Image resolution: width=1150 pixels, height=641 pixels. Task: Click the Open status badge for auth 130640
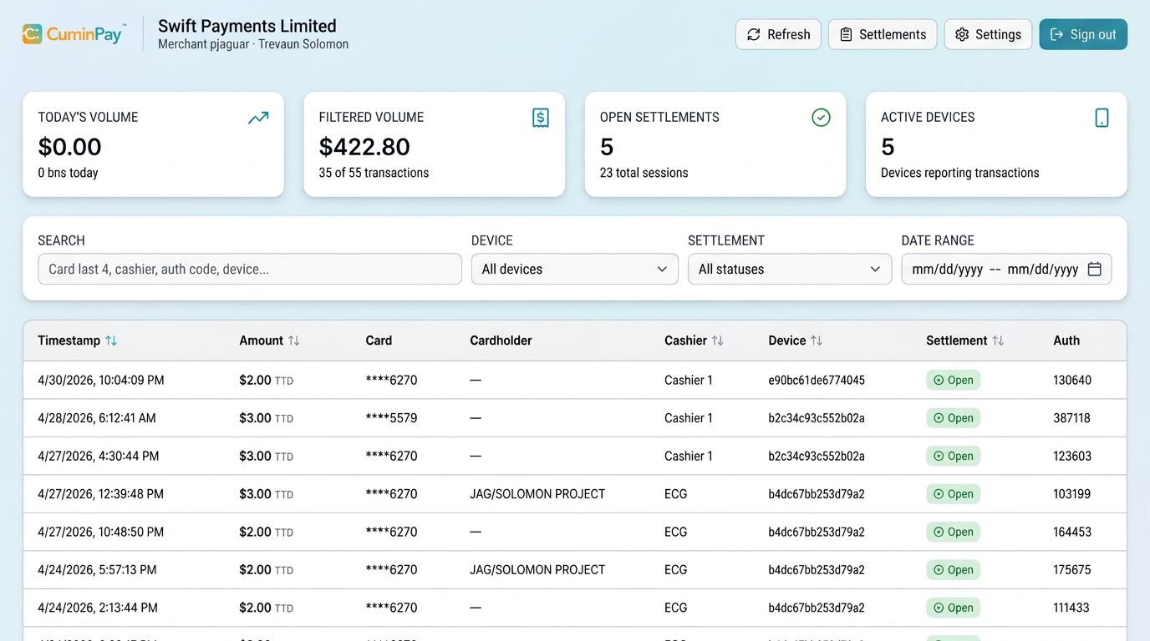tap(953, 381)
